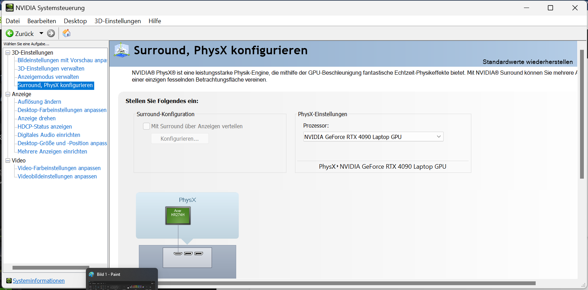Select the Acer HR274H monitor icon
Screen dimensions: 588x290
click(178, 216)
